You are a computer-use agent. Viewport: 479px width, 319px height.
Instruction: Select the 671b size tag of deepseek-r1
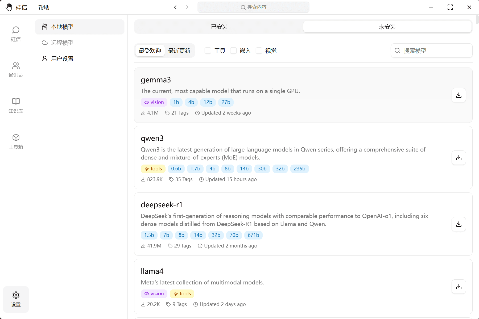[253, 235]
